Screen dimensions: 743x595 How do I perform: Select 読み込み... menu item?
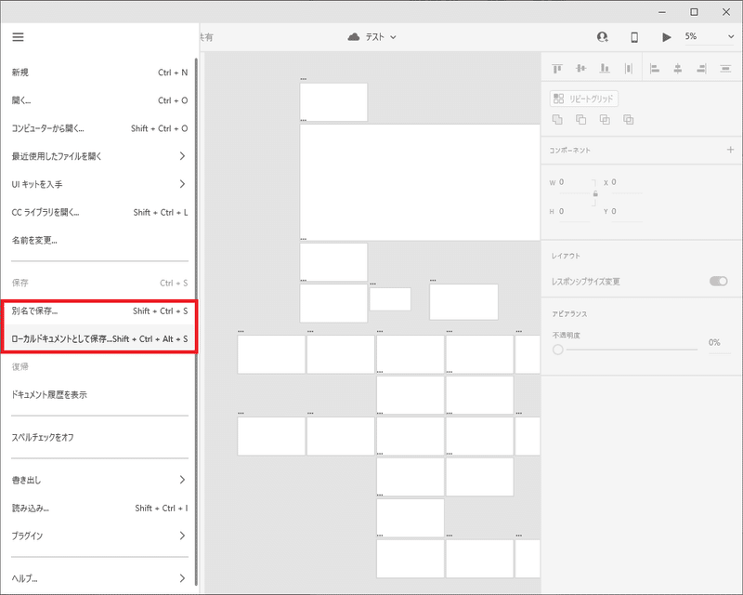tap(99, 509)
